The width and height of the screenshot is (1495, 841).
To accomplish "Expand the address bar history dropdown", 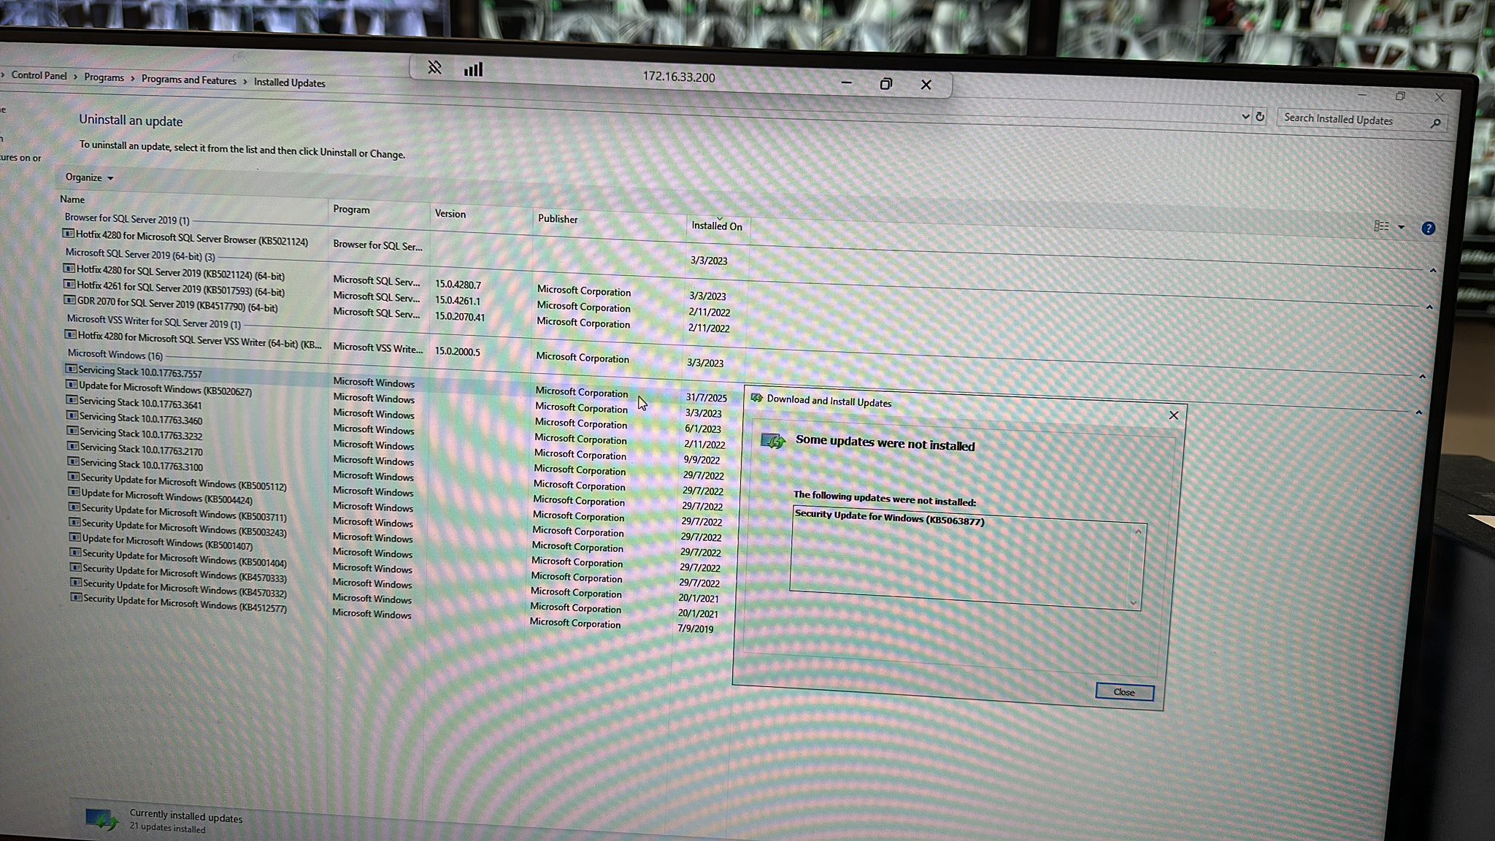I will (1245, 116).
